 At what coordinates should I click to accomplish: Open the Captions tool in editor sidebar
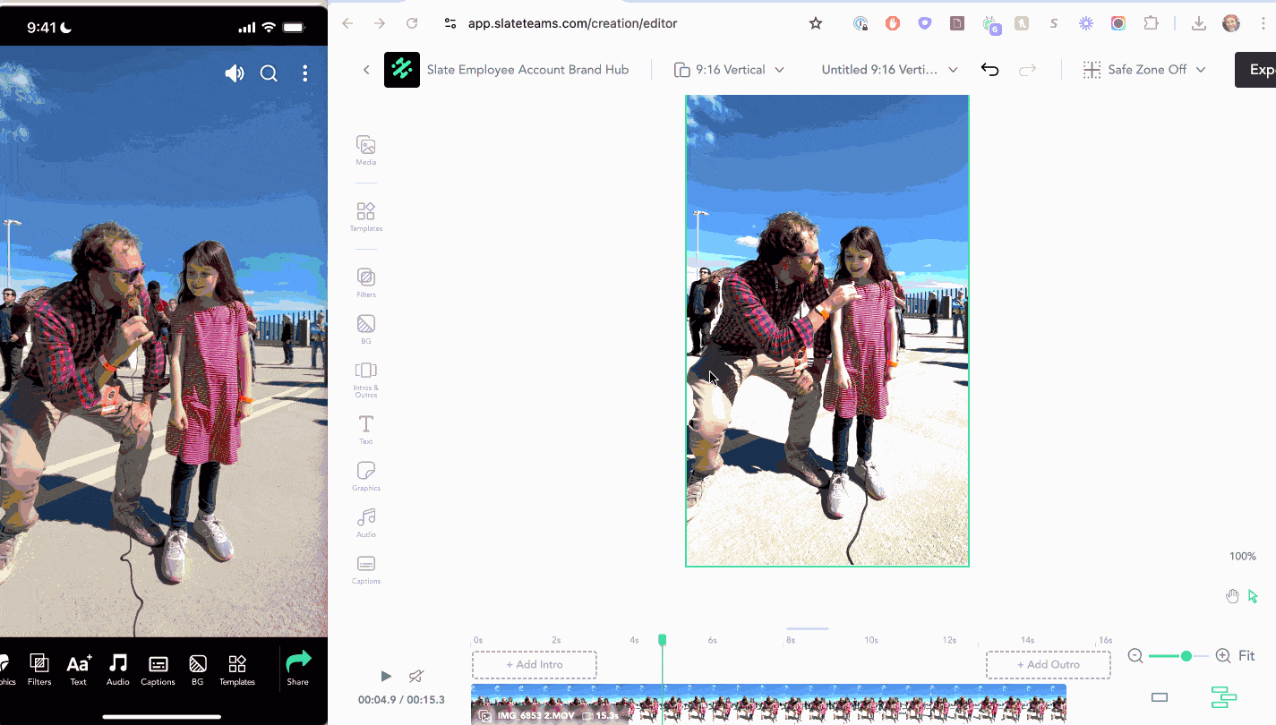point(365,568)
